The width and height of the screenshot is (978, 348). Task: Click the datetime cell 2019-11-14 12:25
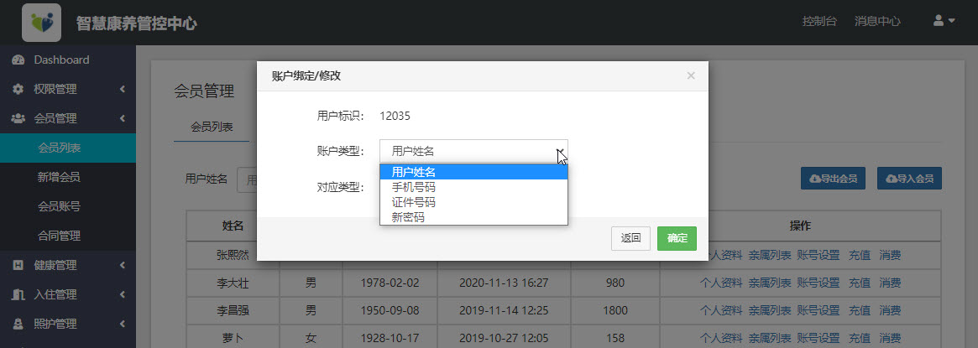pyautogui.click(x=504, y=310)
